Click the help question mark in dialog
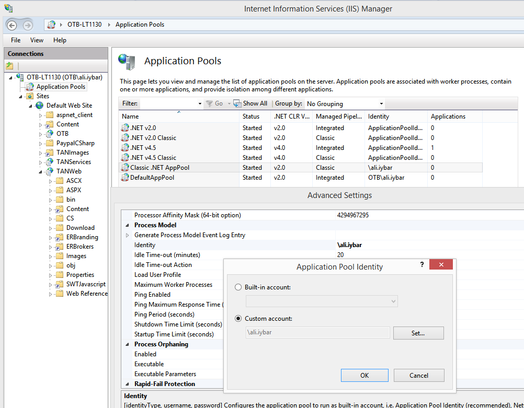 422,265
